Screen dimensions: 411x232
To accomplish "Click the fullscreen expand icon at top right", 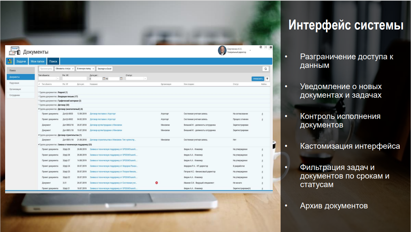I will [x=266, y=47].
